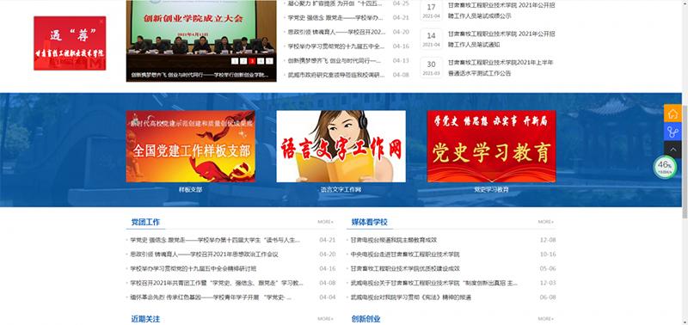Select slide 1 in the news carousel
This screenshot has width=688, height=325.
[x=235, y=61]
